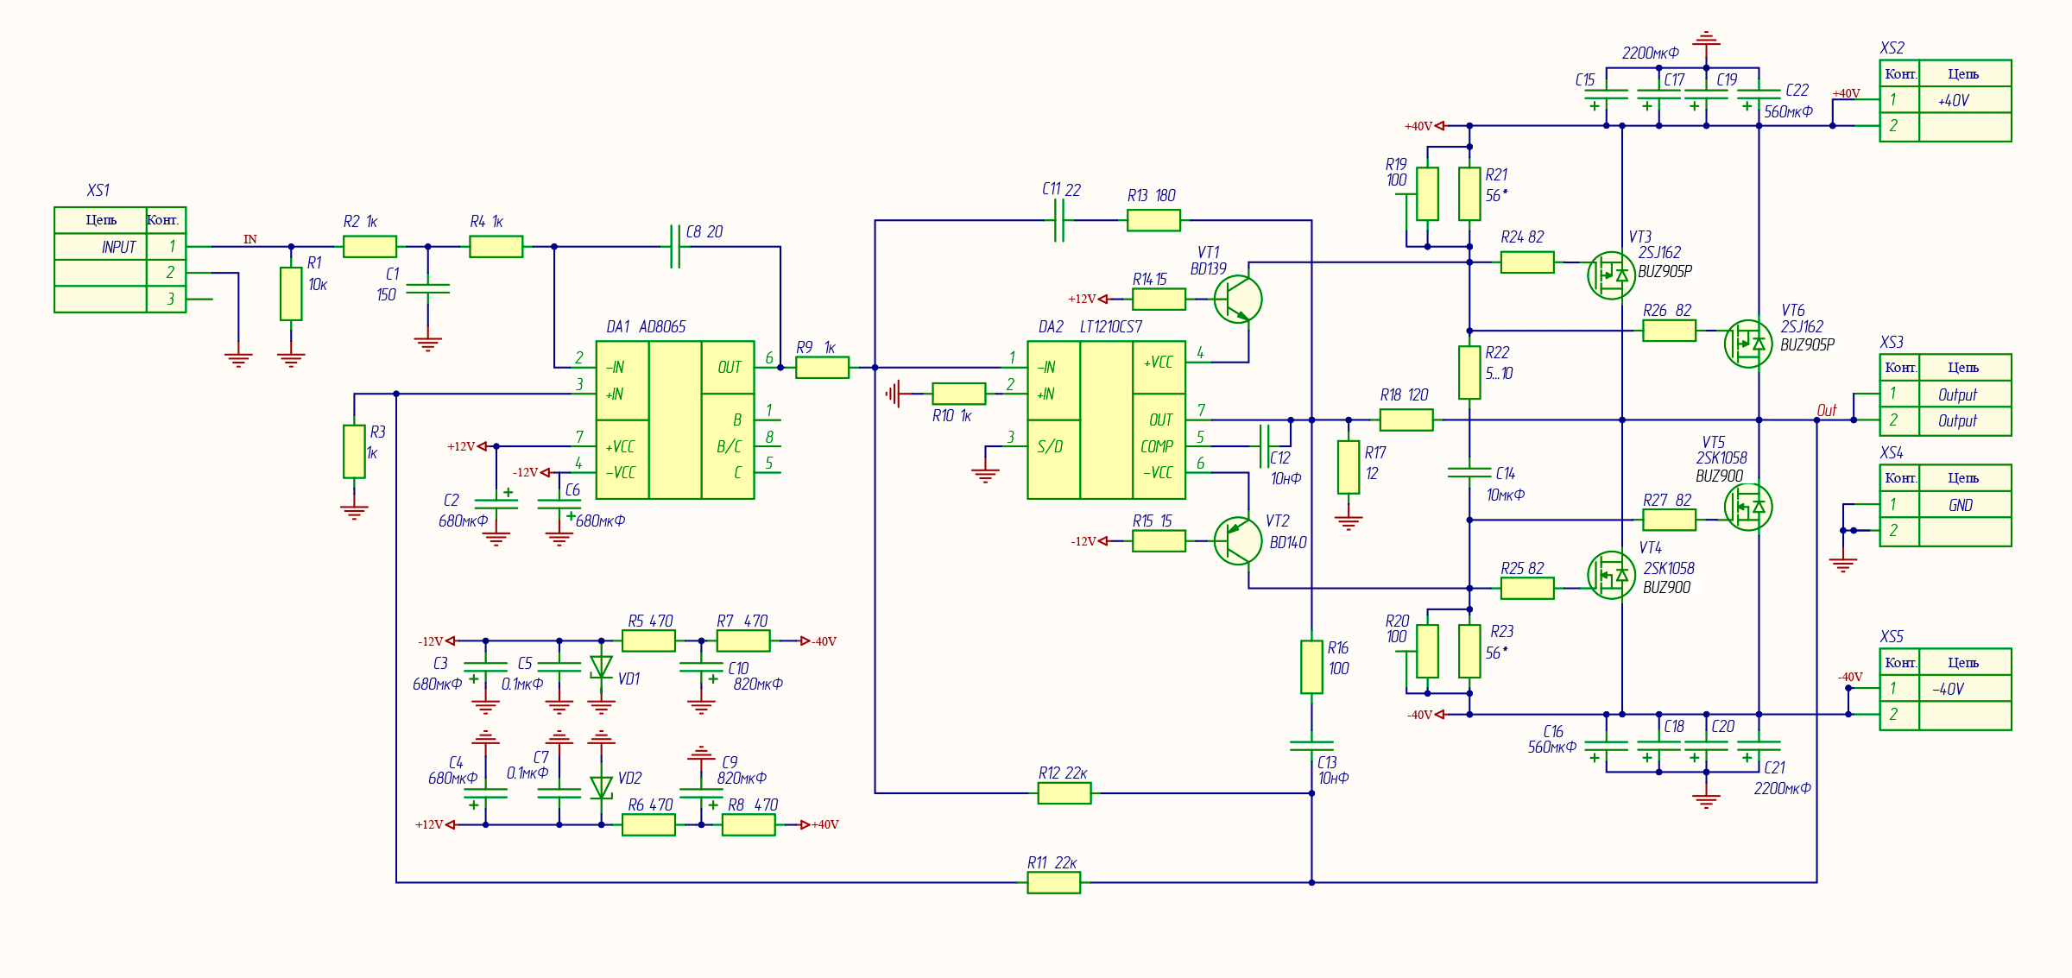Select the red IN net label
The height and width of the screenshot is (978, 2072).
point(250,239)
